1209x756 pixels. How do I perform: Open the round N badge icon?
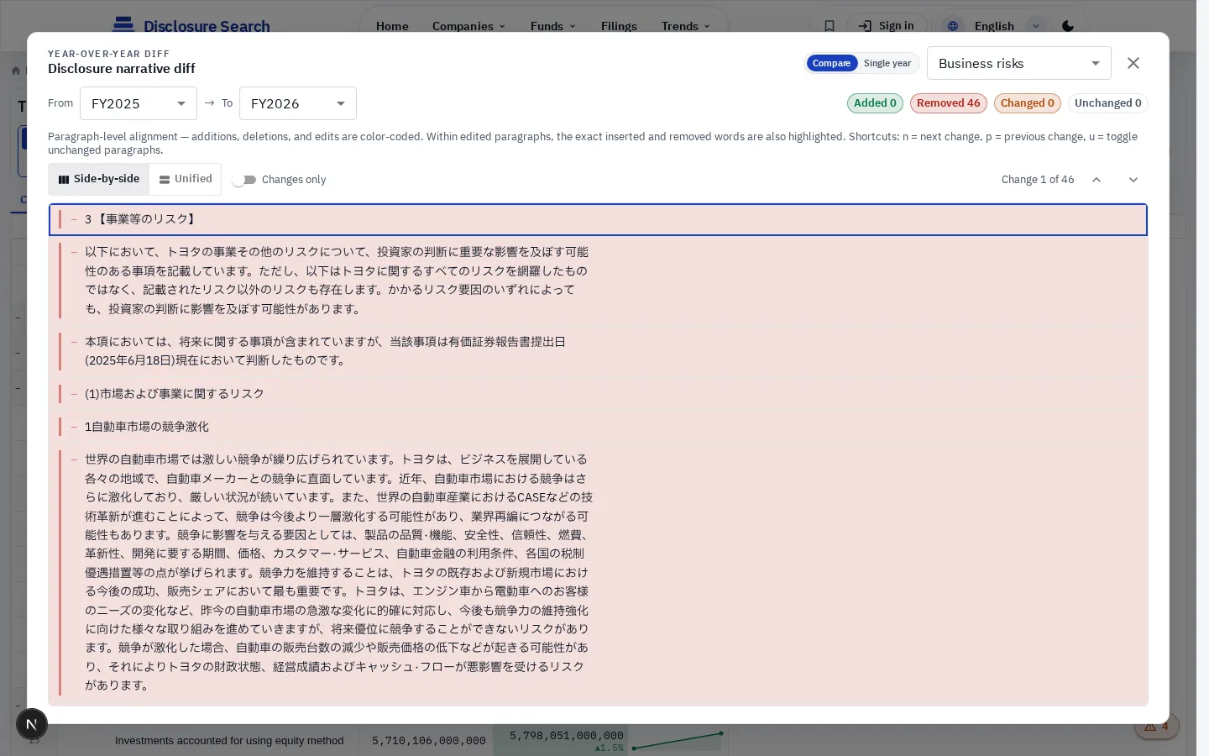coord(32,724)
